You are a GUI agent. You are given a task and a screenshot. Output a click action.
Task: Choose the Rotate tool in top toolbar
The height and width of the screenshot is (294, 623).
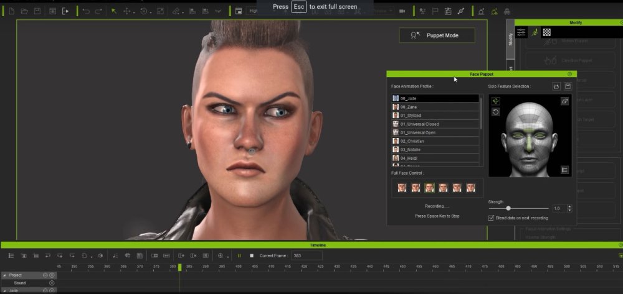coord(143,11)
